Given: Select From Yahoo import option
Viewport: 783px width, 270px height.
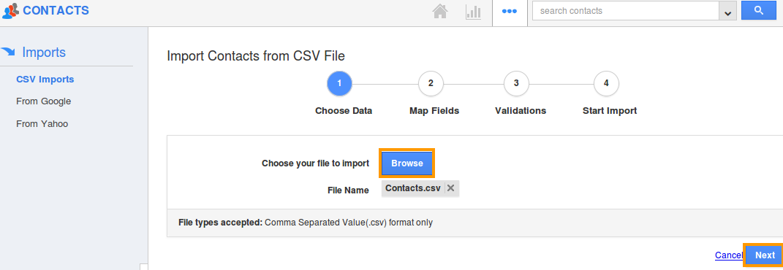Looking at the screenshot, I should click(42, 123).
